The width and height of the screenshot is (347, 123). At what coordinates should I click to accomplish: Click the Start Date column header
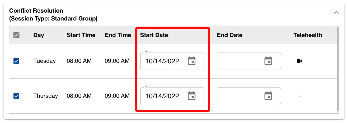pos(154,35)
